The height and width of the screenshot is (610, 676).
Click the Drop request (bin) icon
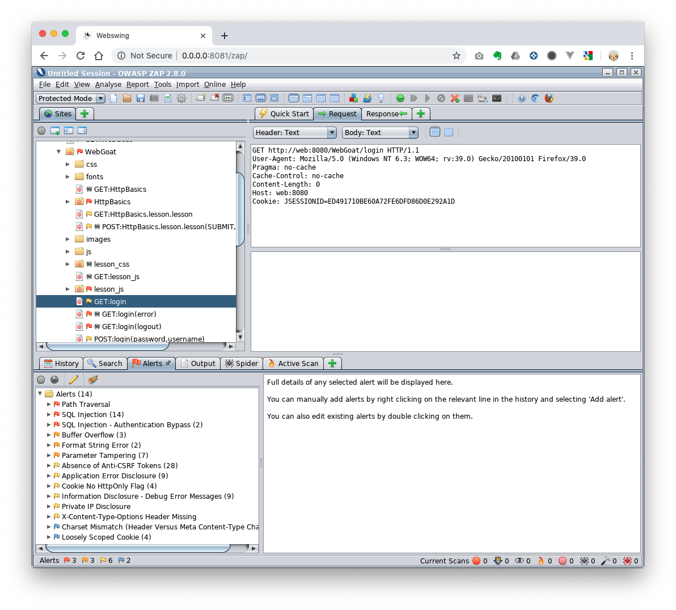point(441,98)
